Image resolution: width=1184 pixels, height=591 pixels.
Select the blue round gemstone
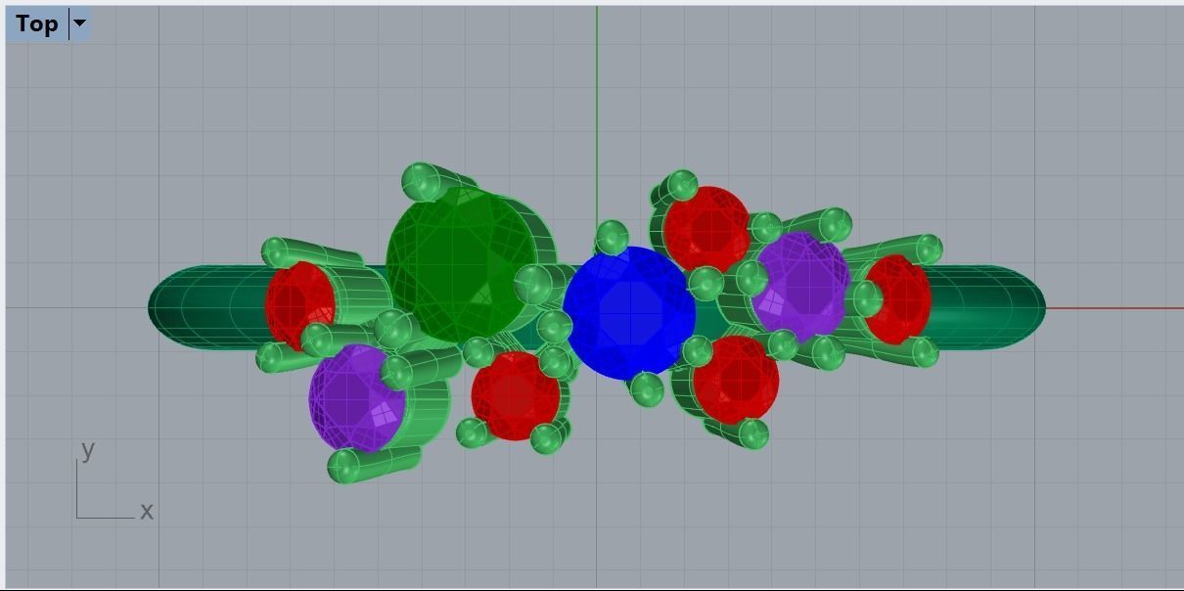pyautogui.click(x=629, y=313)
